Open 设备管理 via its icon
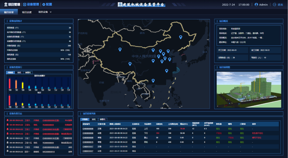This screenshot has width=288, height=158. [x=25, y=5]
